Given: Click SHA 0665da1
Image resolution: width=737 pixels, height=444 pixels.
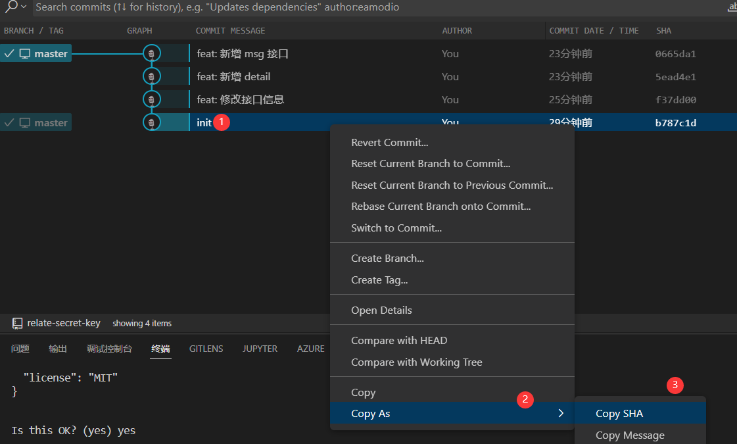Looking at the screenshot, I should [x=675, y=54].
